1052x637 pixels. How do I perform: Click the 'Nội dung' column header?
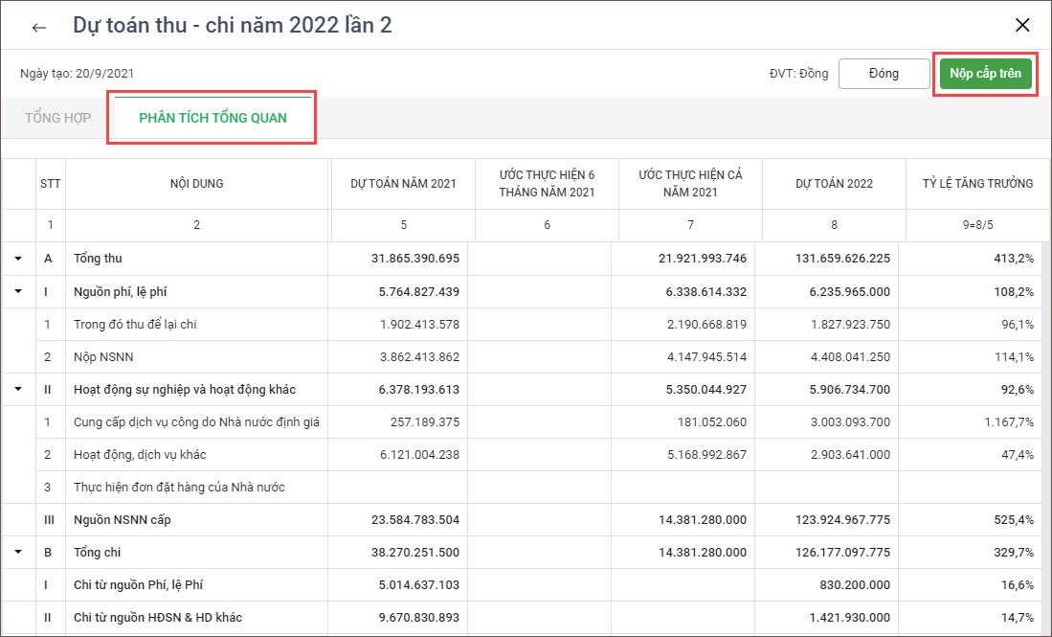(197, 184)
